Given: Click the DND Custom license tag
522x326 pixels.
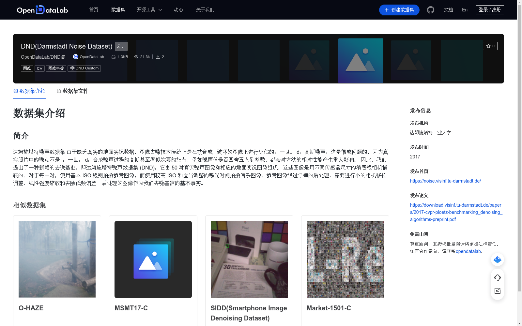Looking at the screenshot, I should pos(84,68).
